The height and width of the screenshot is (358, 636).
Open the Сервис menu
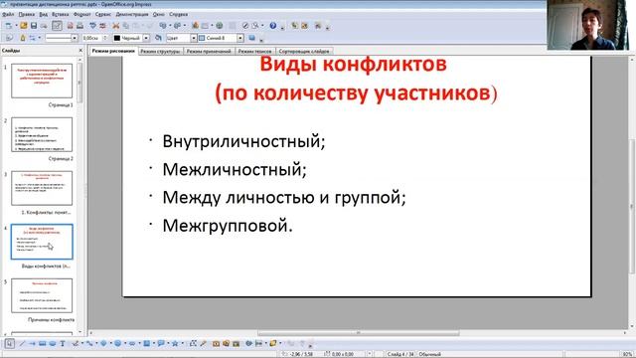pyautogui.click(x=103, y=14)
